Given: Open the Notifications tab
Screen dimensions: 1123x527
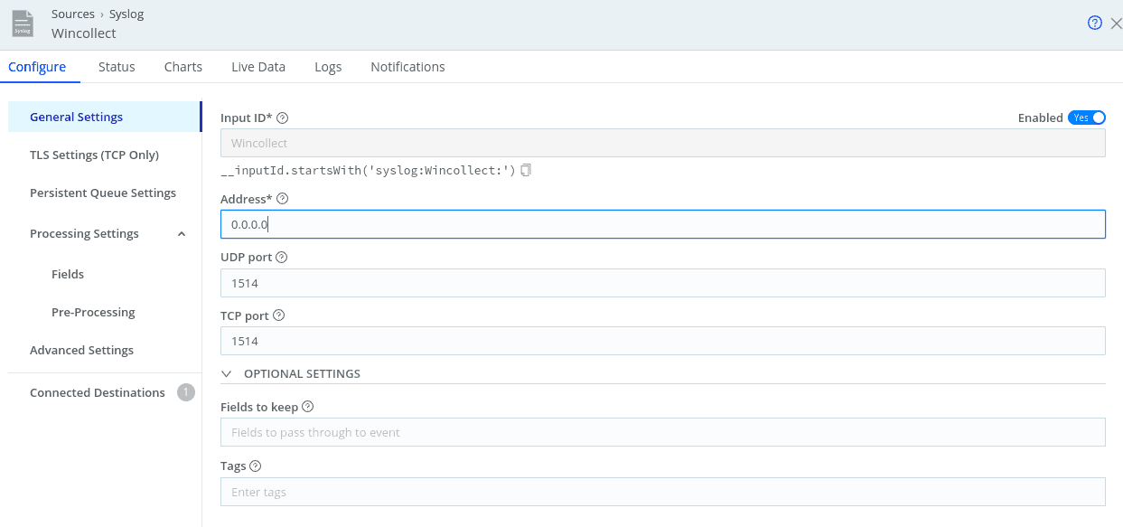Looking at the screenshot, I should 407,67.
